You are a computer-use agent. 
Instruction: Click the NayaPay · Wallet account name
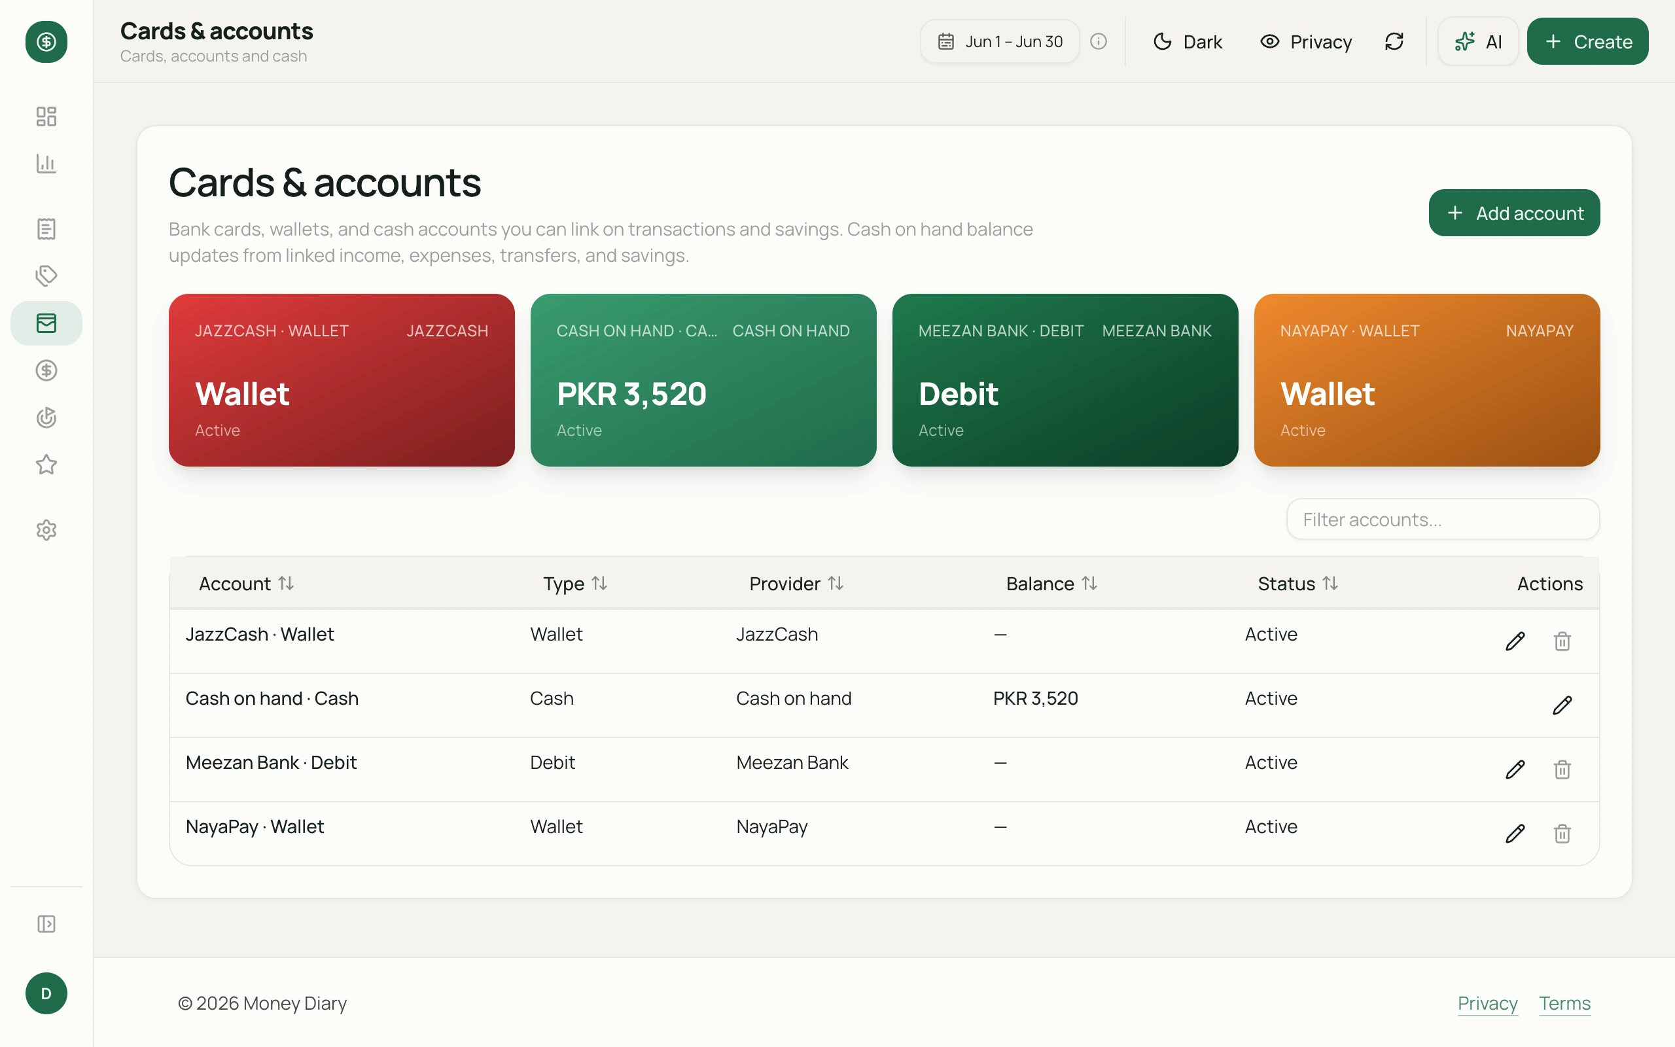click(255, 826)
